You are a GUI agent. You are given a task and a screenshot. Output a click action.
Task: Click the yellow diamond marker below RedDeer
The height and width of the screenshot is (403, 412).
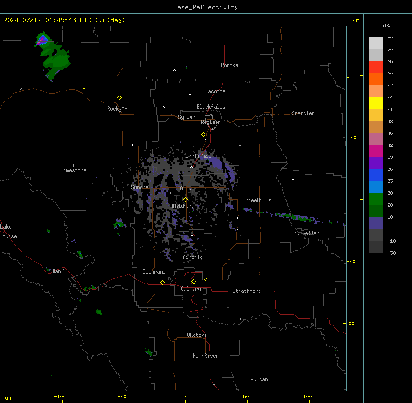pos(204,134)
